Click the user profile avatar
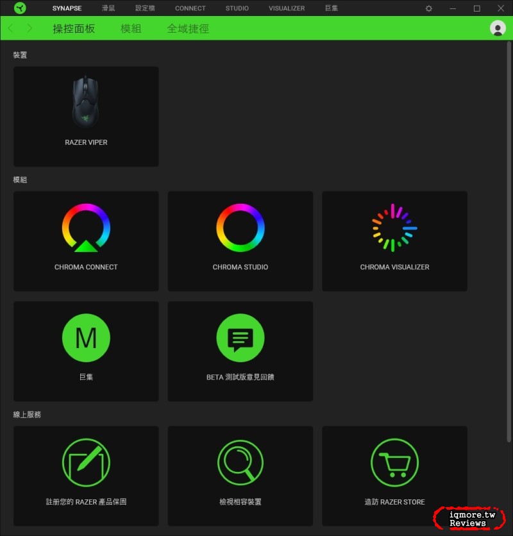This screenshot has width=513, height=536. pyautogui.click(x=498, y=28)
